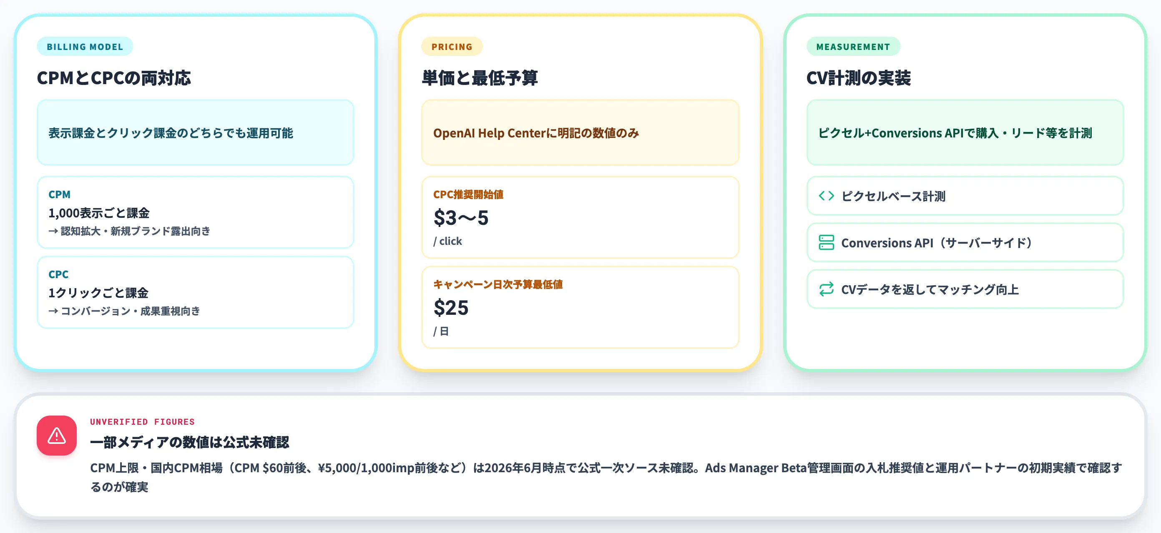Image resolution: width=1161 pixels, height=533 pixels.
Task: Click the heading 一部メディアの数値は公式未確認
Action: tap(189, 442)
